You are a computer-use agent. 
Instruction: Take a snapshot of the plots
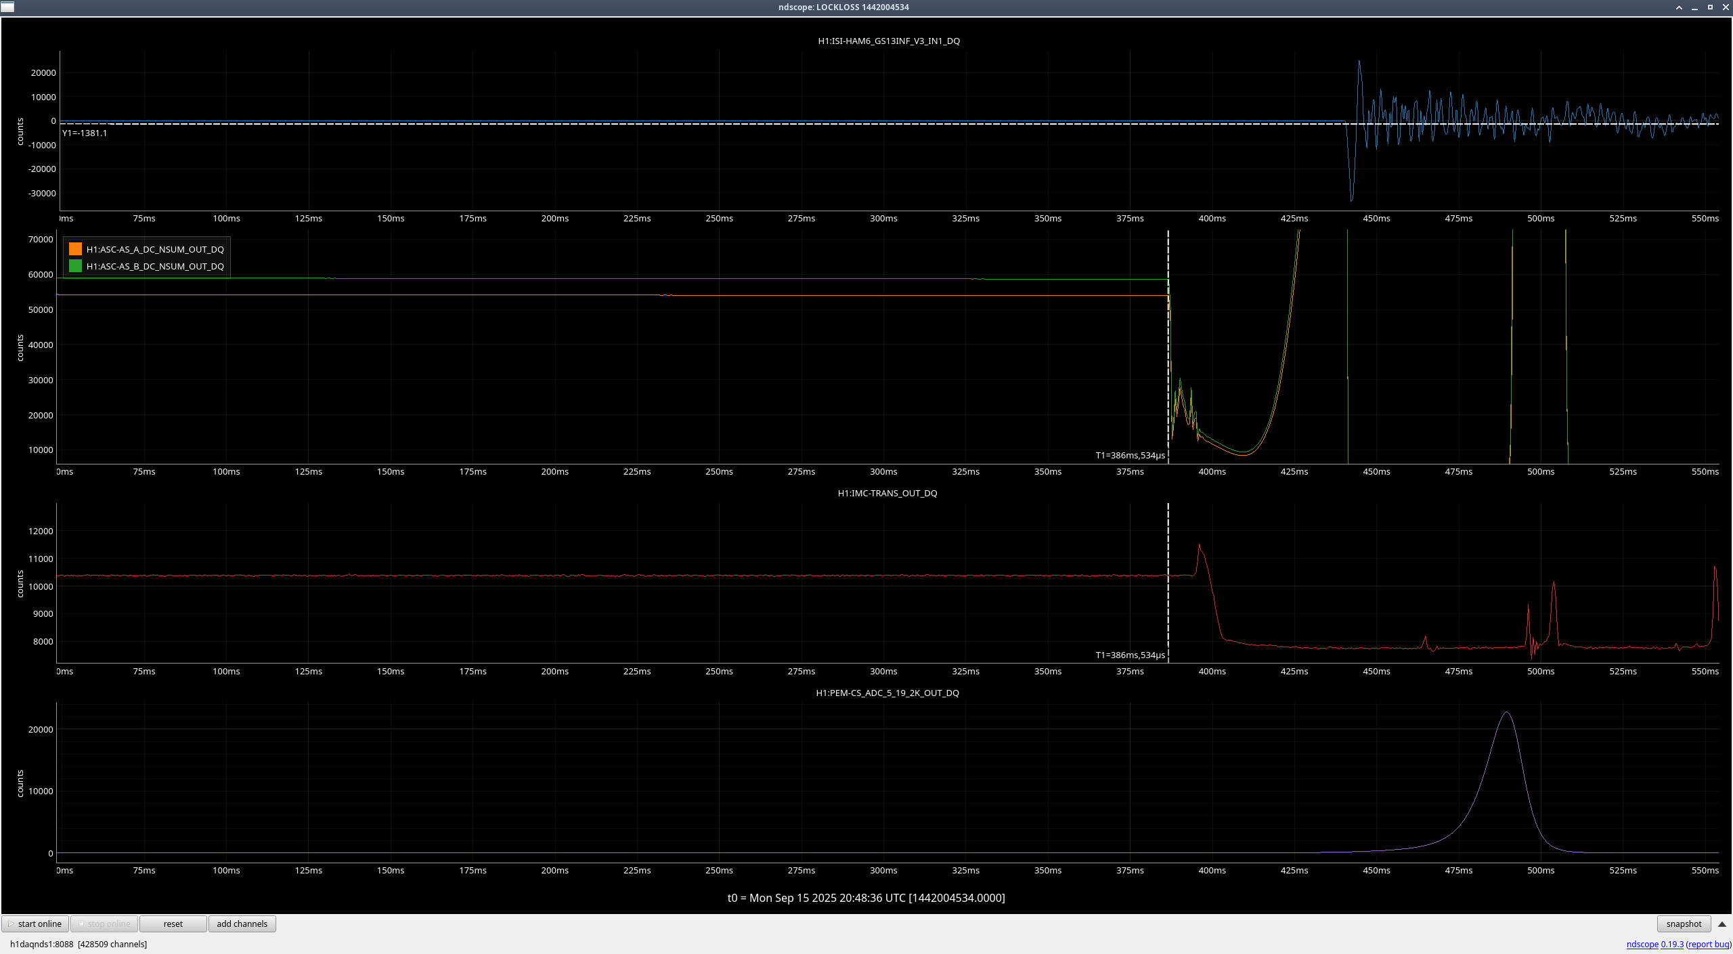[x=1684, y=924]
